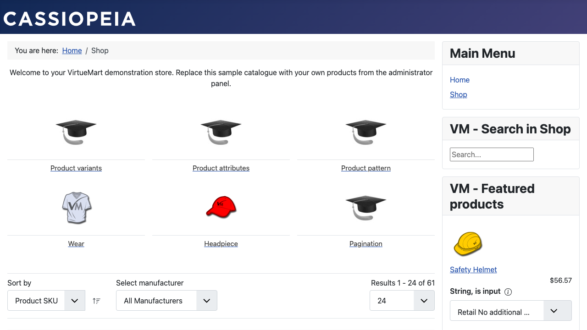
Task: Open the All Manufacturers dropdown
Action: (x=166, y=301)
